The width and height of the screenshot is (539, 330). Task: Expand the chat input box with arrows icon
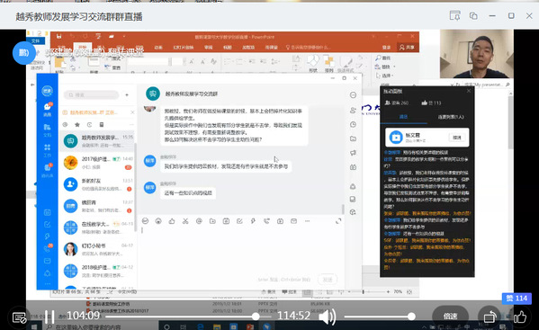click(338, 221)
